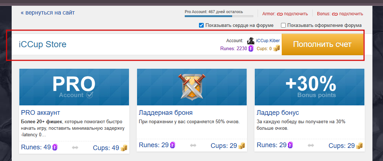Image resolution: width=383 pixels, height=161 pixels.
Task: Click the Cups: 0 balance text
Action: [264, 48]
